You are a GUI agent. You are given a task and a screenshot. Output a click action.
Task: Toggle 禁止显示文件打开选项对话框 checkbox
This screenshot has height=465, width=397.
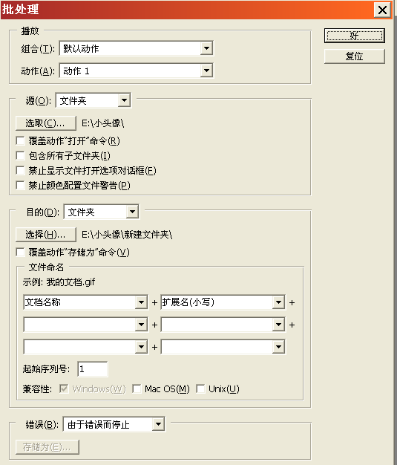tap(21, 171)
